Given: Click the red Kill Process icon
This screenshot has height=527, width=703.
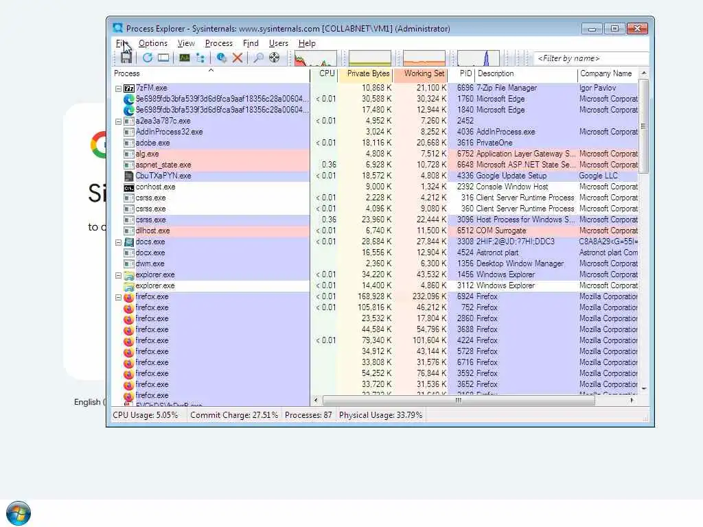Looking at the screenshot, I should (x=238, y=58).
